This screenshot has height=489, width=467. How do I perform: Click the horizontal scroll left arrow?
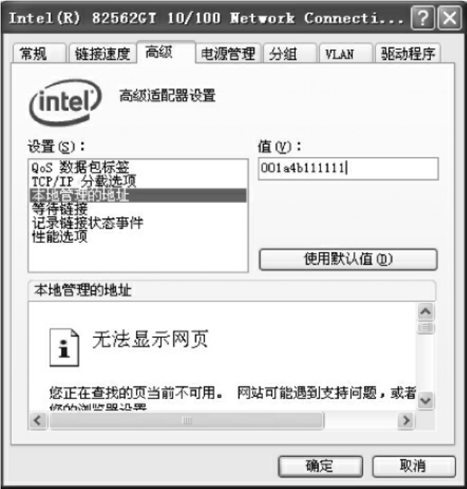click(38, 421)
